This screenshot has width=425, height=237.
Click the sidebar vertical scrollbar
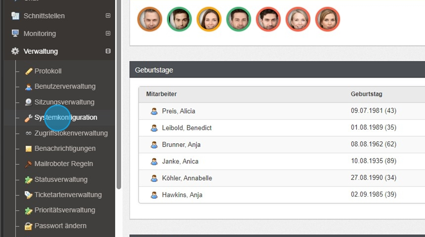tap(119, 94)
